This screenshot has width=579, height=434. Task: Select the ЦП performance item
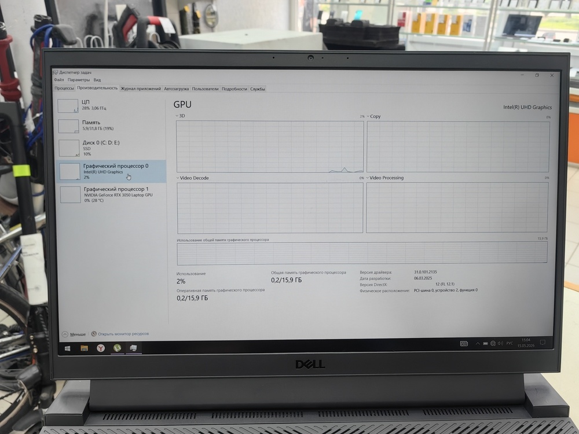point(111,105)
